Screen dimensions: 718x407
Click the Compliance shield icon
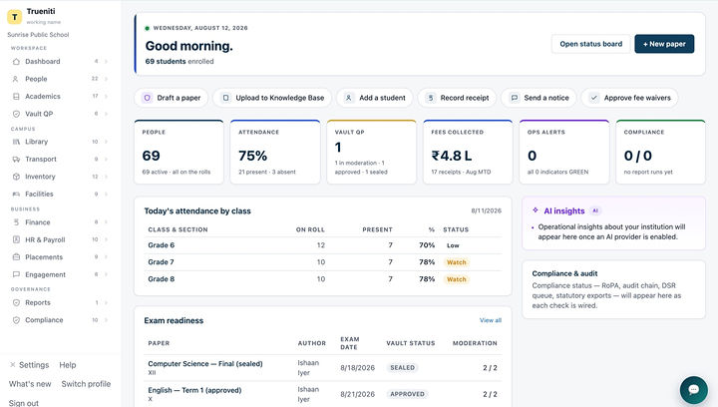coord(16,320)
